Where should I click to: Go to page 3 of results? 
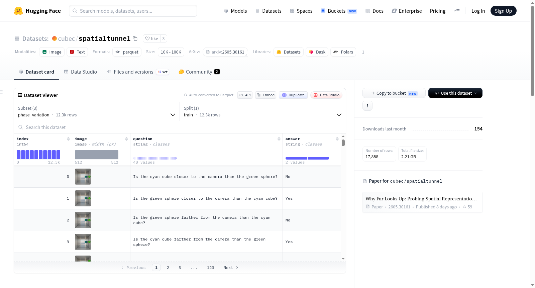(x=180, y=268)
